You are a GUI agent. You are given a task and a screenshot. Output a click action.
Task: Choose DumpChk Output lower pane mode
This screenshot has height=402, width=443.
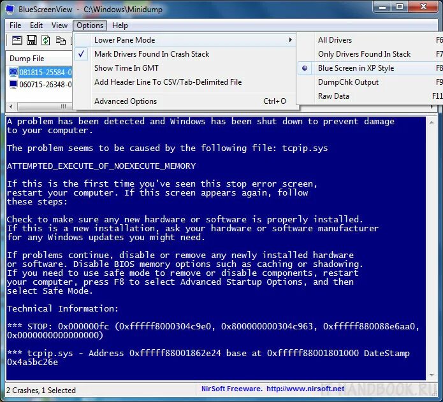click(x=370, y=82)
